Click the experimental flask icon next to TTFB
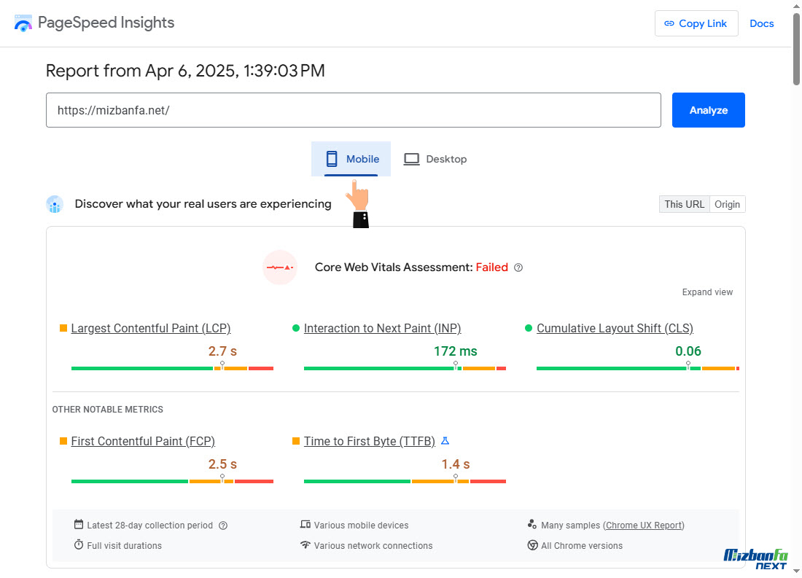Screen dimensions: 802x578 (x=445, y=441)
